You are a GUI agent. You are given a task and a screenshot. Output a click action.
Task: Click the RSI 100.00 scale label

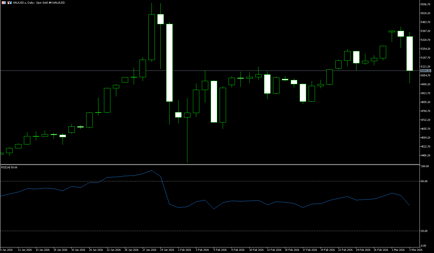(425, 166)
